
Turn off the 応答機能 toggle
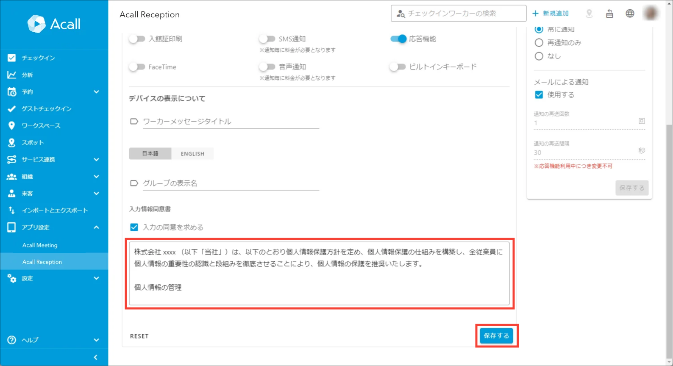tap(398, 39)
